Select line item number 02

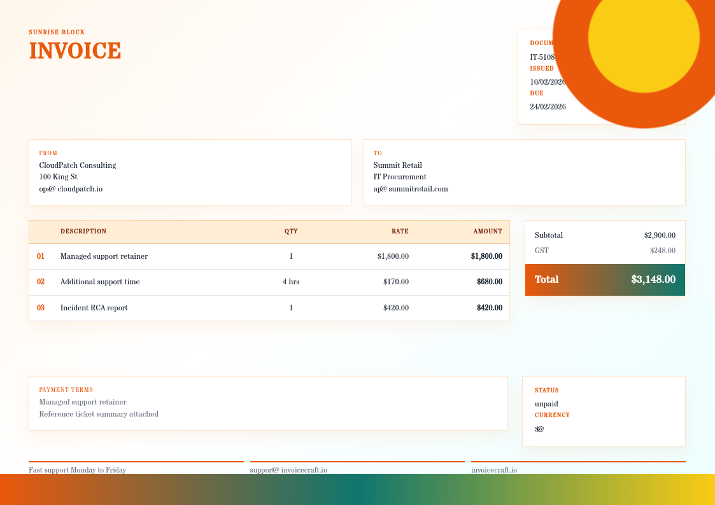pyautogui.click(x=41, y=282)
